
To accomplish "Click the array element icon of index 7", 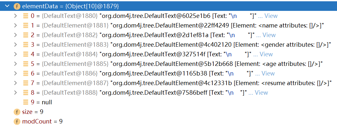I will pos(26,83).
